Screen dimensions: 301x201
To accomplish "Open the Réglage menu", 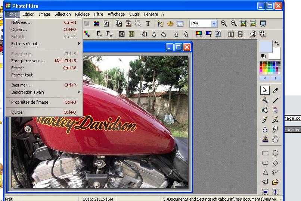I will tap(83, 14).
